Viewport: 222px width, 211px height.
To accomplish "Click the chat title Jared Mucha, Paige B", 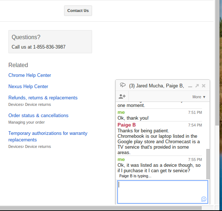I will (156, 86).
